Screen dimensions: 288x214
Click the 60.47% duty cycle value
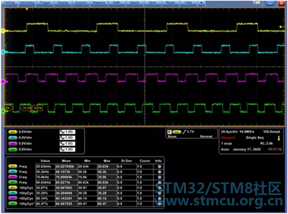(x=46, y=204)
